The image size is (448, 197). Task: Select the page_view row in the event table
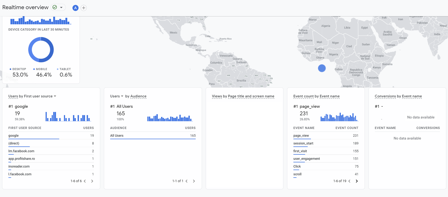click(326, 136)
